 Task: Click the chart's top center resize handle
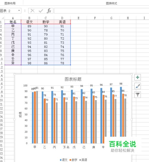click(73, 74)
